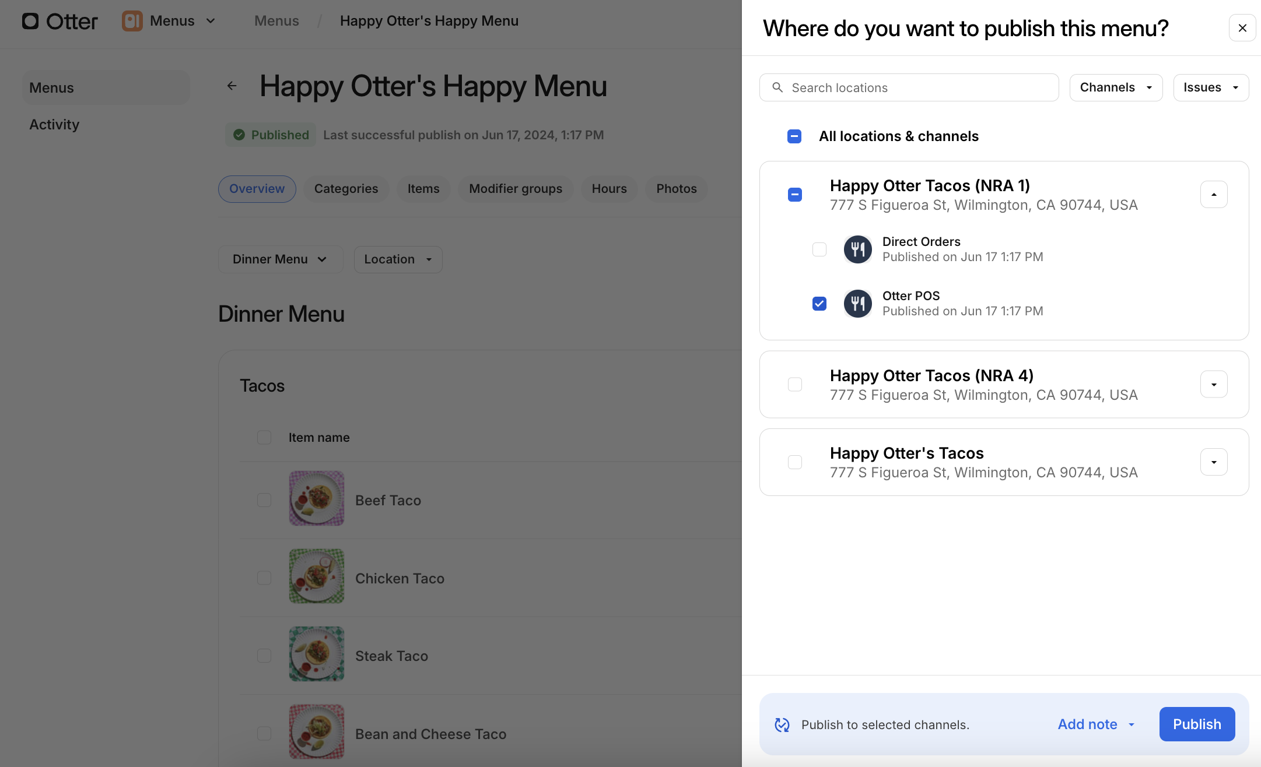The height and width of the screenshot is (767, 1261).
Task: Switch to the Modifier groups tab
Action: [x=516, y=188]
